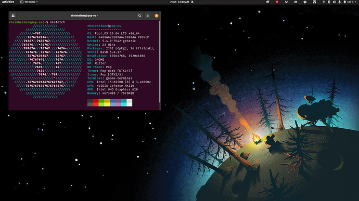The height and width of the screenshot is (201, 359).
Task: Click the GPU line 'NVIDIA GeForce MX110'
Action: 111,86
